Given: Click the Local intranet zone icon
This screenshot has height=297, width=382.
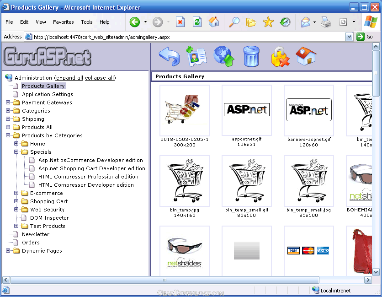Looking at the screenshot, I should coord(315,290).
